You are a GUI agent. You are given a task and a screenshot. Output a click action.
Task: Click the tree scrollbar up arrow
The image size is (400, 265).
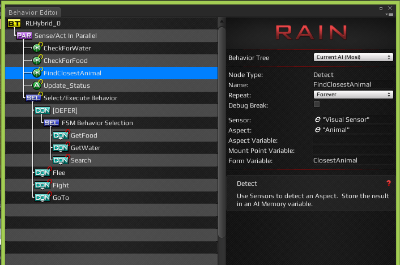[x=222, y=22]
